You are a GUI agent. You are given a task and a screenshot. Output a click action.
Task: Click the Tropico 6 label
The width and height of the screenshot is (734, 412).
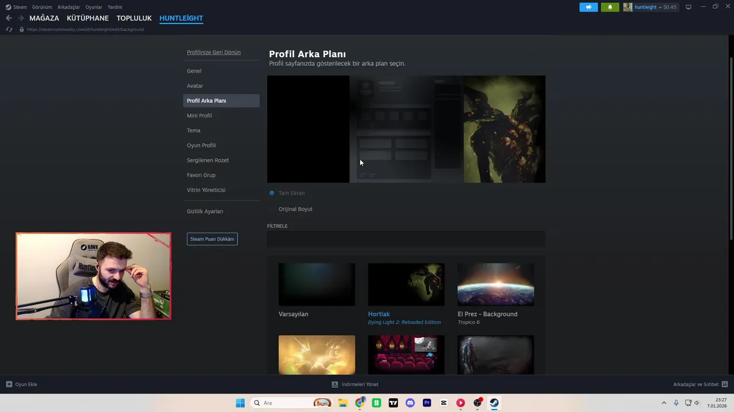click(468, 322)
